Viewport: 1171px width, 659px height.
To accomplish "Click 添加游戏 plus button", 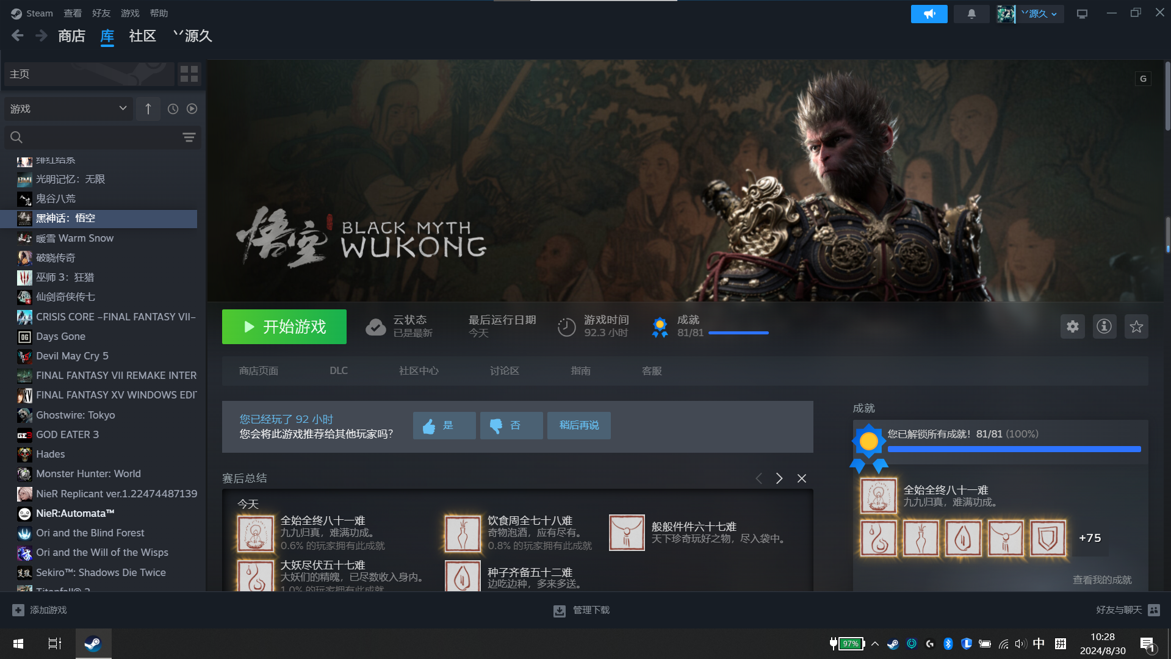I will tap(39, 610).
